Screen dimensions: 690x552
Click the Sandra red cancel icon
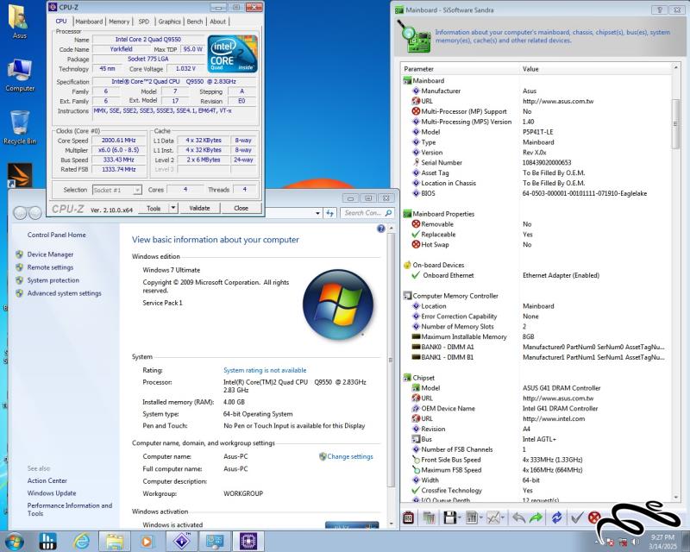594,517
